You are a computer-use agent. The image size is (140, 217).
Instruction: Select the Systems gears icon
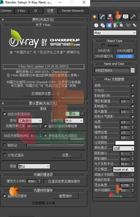pos(134,25)
